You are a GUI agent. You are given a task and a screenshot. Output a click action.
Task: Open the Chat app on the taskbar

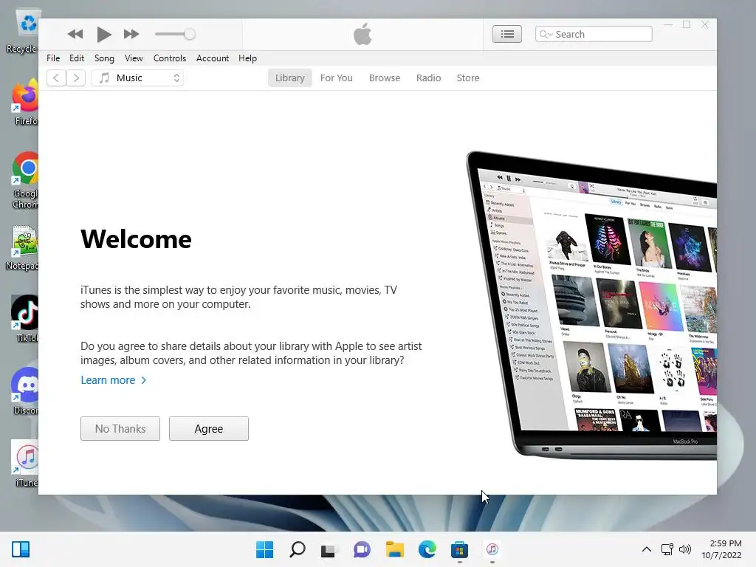[362, 549]
